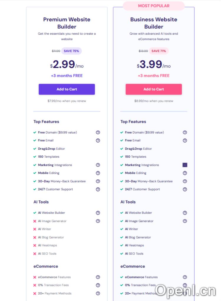Open help for Business eCommerce Features
Image resolution: width=221 pixels, height=301 pixels.
click(185, 277)
